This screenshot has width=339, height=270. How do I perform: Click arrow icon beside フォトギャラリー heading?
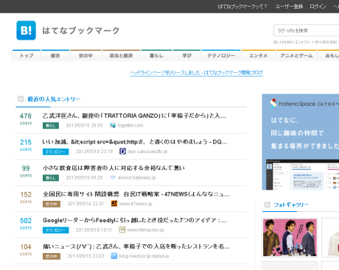268,205
